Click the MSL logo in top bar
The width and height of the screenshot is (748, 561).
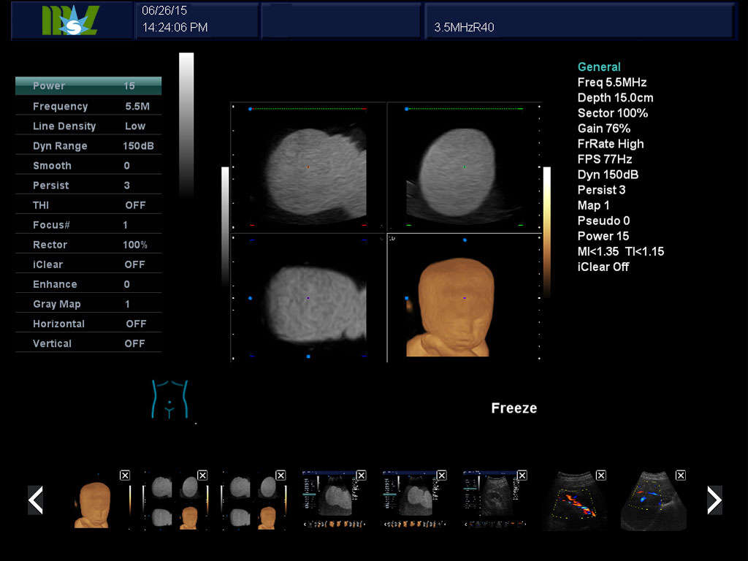(x=70, y=20)
